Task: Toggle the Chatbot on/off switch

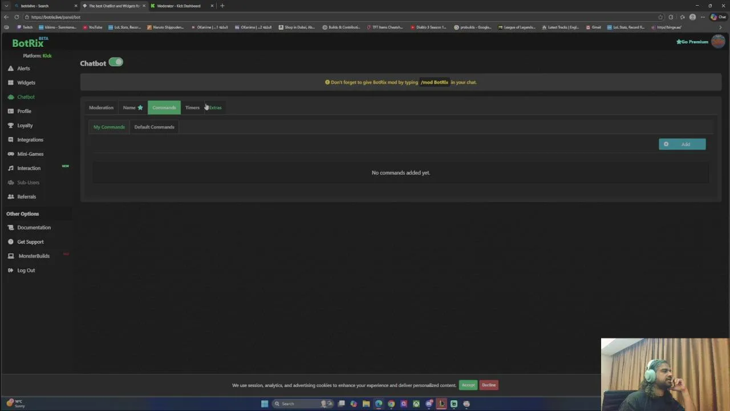Action: point(116,62)
